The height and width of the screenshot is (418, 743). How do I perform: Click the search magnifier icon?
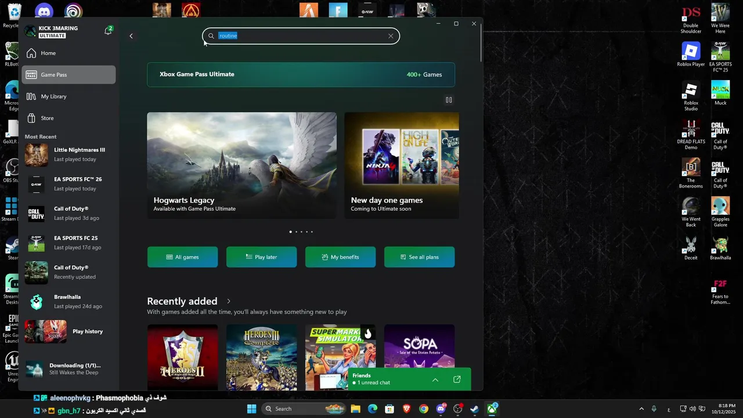click(211, 36)
